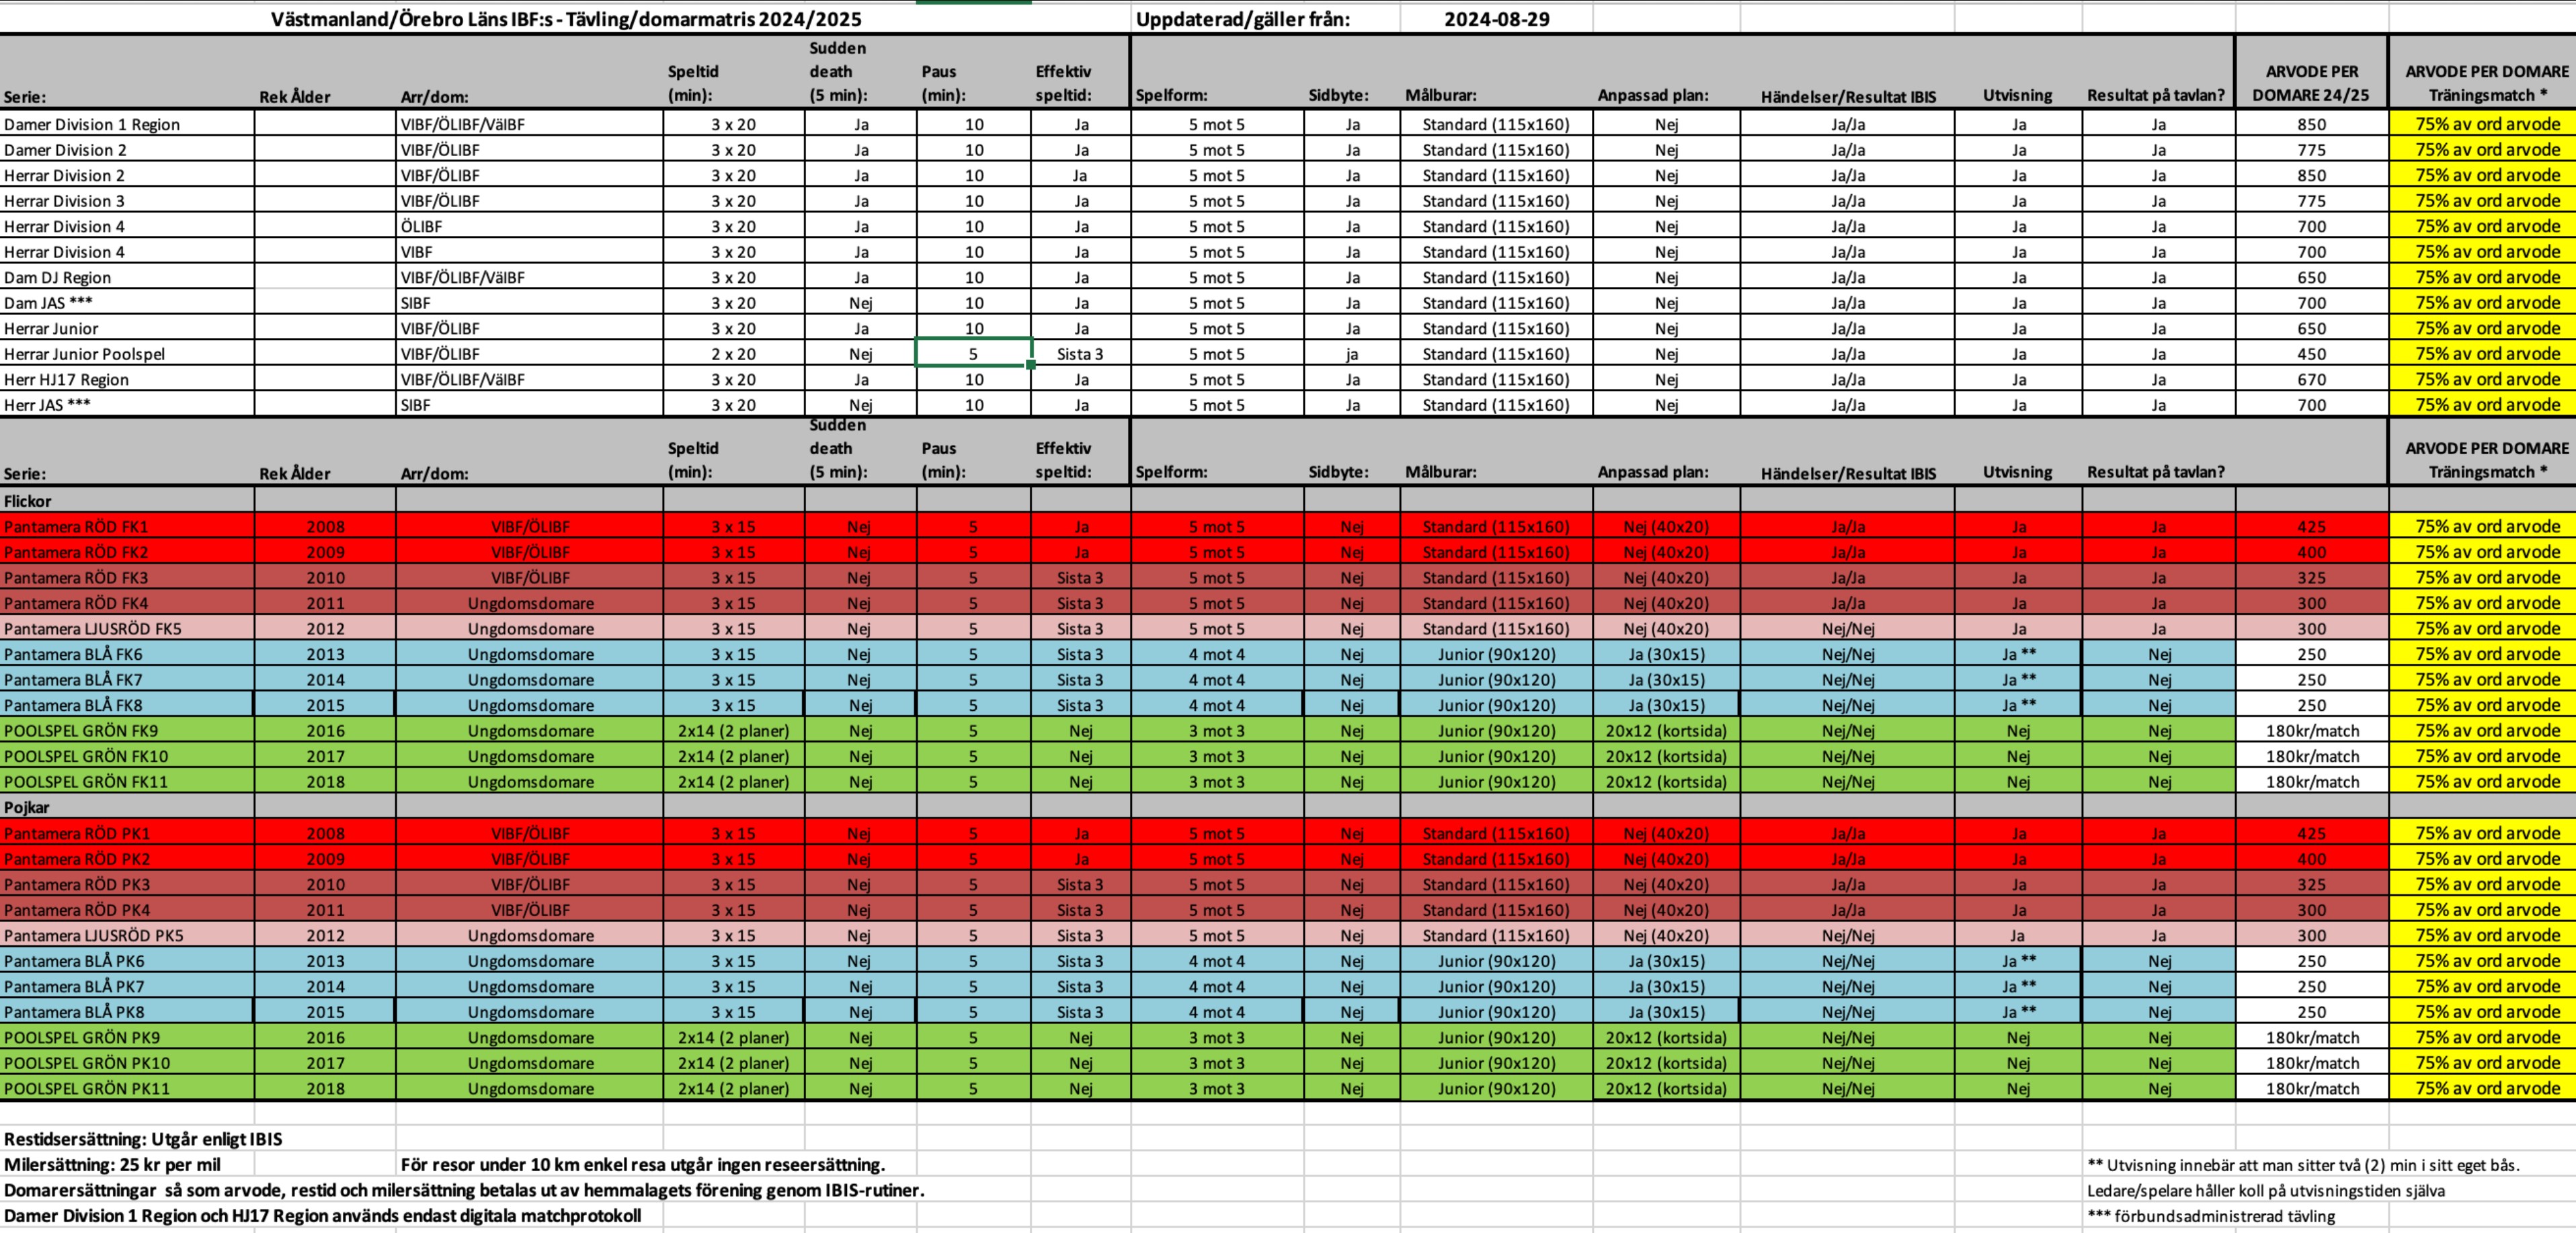Select the 450 arvode cell for Herrar Junior Poolspel
The width and height of the screenshot is (2576, 1233).
click(x=2311, y=353)
